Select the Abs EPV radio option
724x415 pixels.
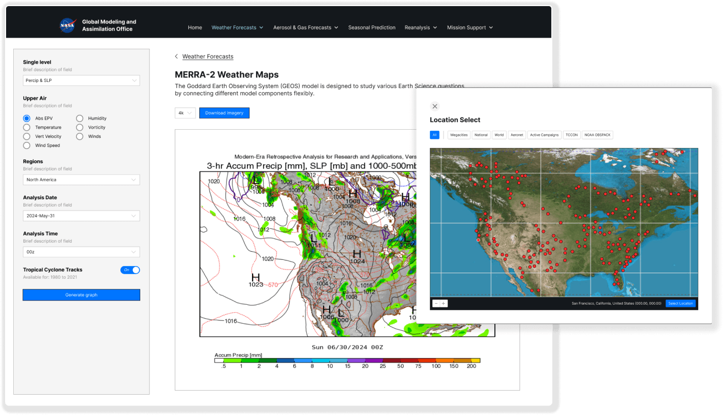coord(27,118)
